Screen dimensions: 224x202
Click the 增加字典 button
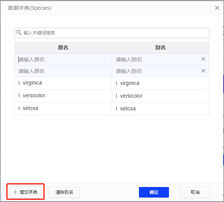point(25,192)
